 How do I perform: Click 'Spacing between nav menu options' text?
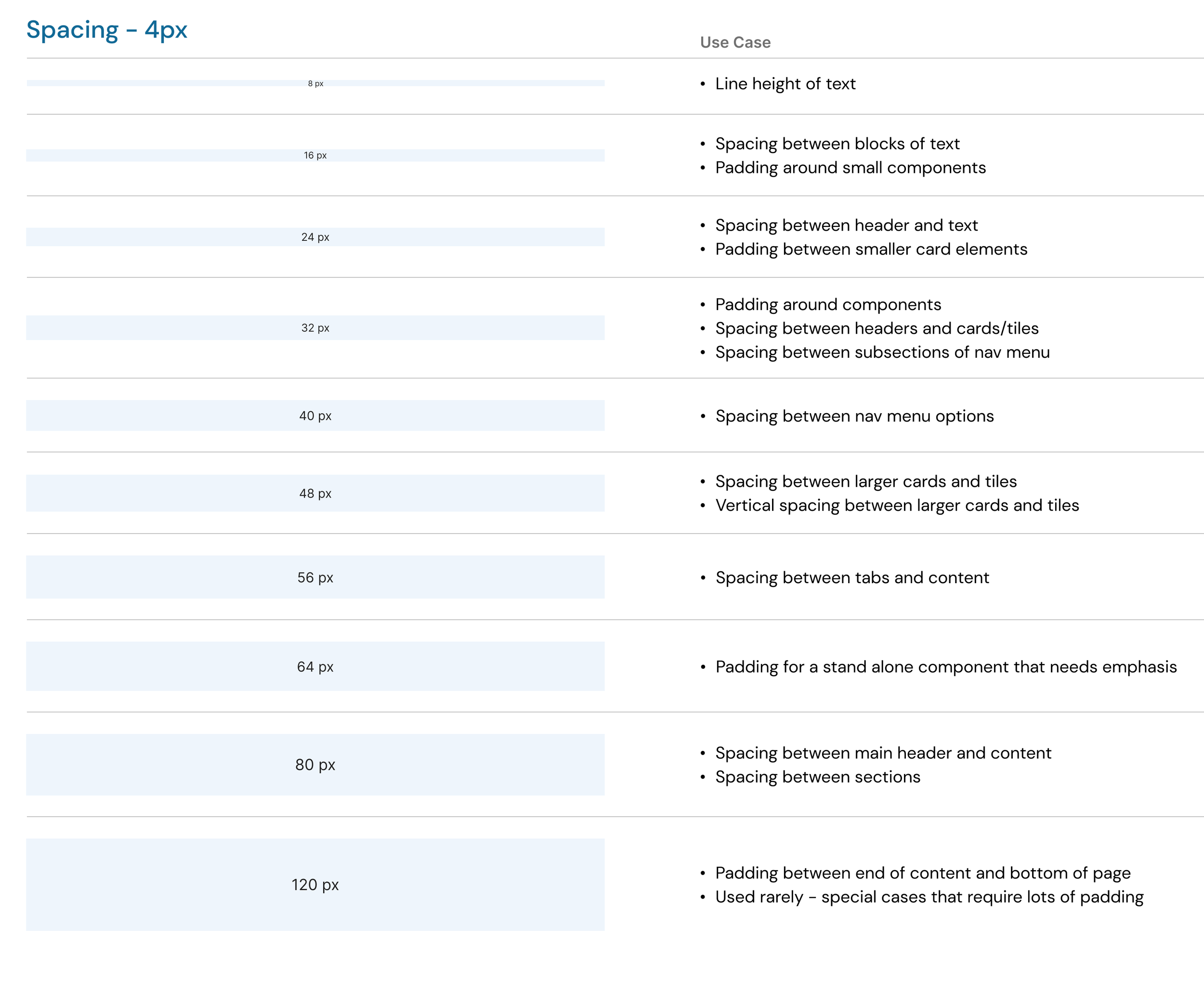853,416
